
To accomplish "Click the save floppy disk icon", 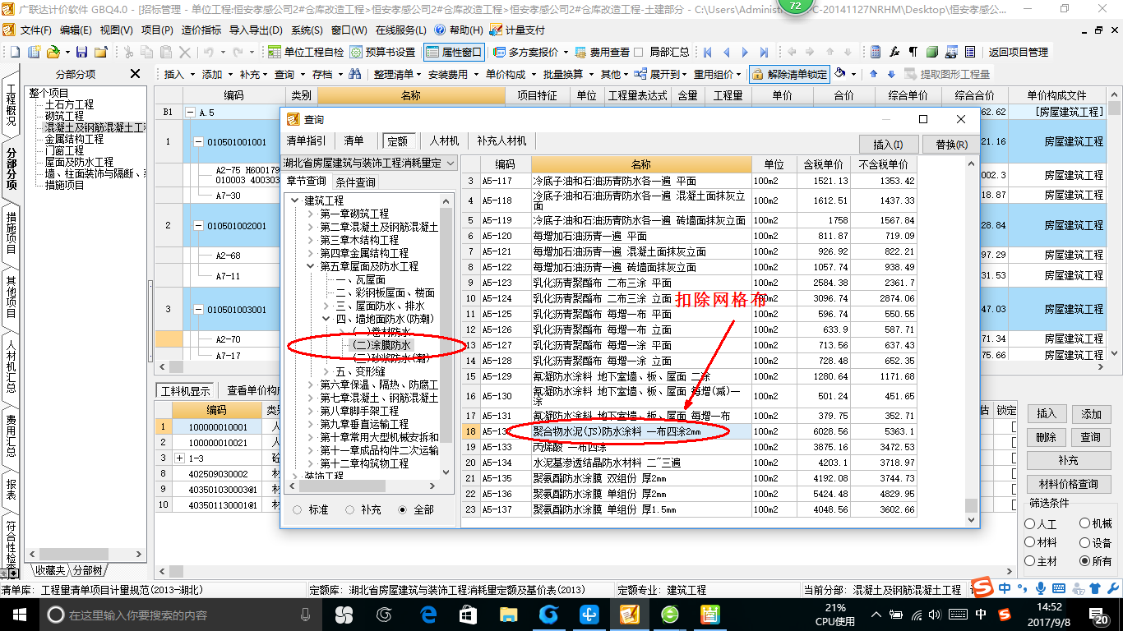I will 83,52.
